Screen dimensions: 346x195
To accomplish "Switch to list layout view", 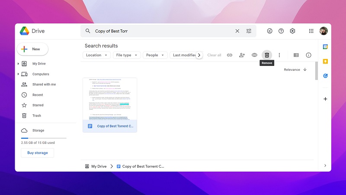I will 296,55.
